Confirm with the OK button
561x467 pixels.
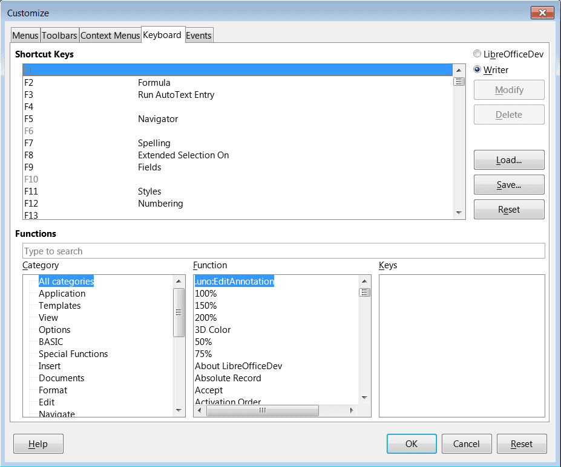click(x=412, y=444)
